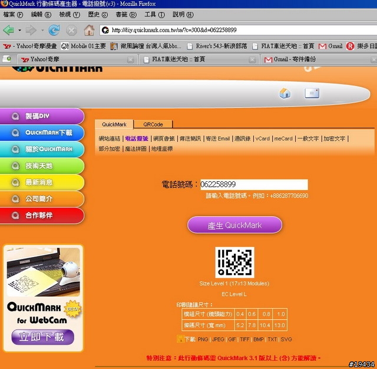Click the yellow download save icon
The image size is (377, 369).
click(x=180, y=339)
